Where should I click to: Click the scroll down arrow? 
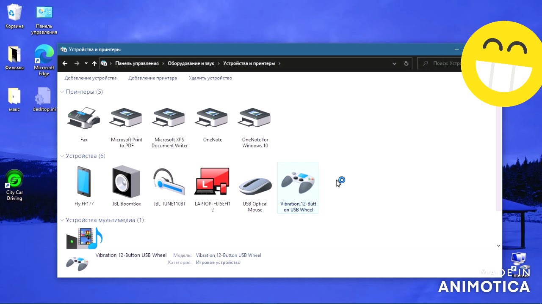click(x=498, y=246)
